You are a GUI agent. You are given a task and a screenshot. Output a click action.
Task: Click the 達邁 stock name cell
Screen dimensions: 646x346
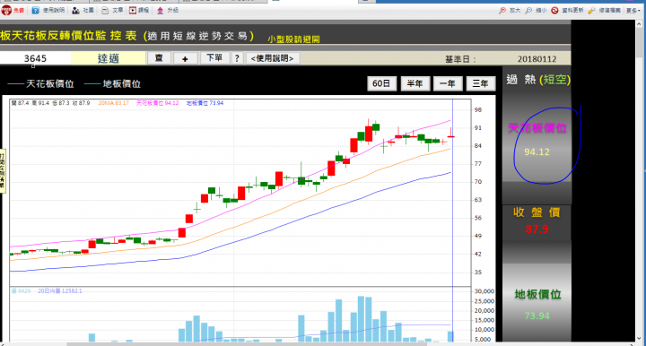109,58
